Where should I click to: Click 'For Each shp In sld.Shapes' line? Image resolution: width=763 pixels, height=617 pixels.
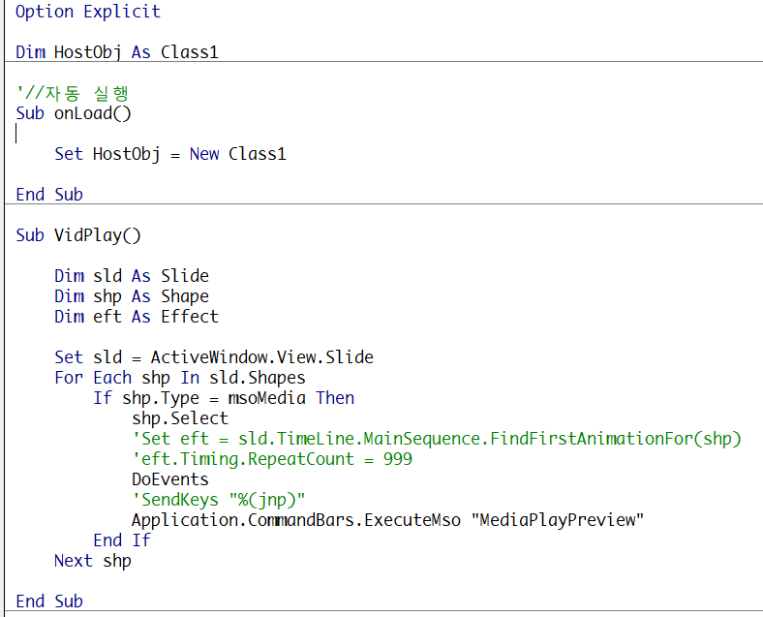[180, 378]
